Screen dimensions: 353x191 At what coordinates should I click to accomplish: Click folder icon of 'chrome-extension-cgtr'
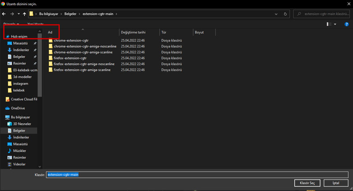pos(50,41)
